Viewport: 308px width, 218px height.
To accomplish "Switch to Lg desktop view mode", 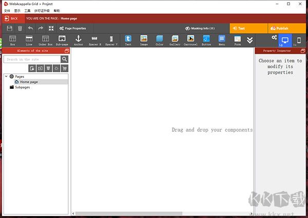I will [x=285, y=40].
